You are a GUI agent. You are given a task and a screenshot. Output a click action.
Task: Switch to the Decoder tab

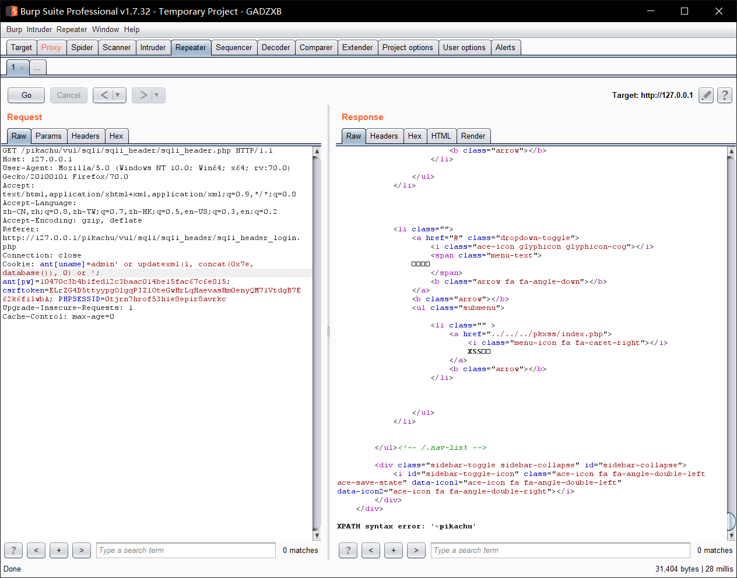coord(276,48)
